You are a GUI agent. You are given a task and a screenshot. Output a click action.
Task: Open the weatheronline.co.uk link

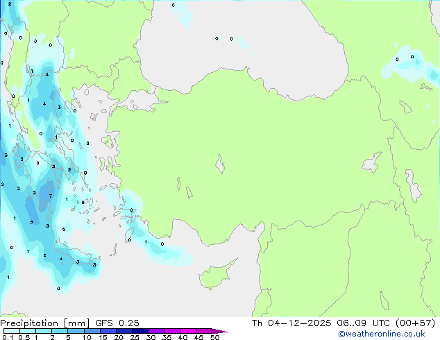(382, 334)
